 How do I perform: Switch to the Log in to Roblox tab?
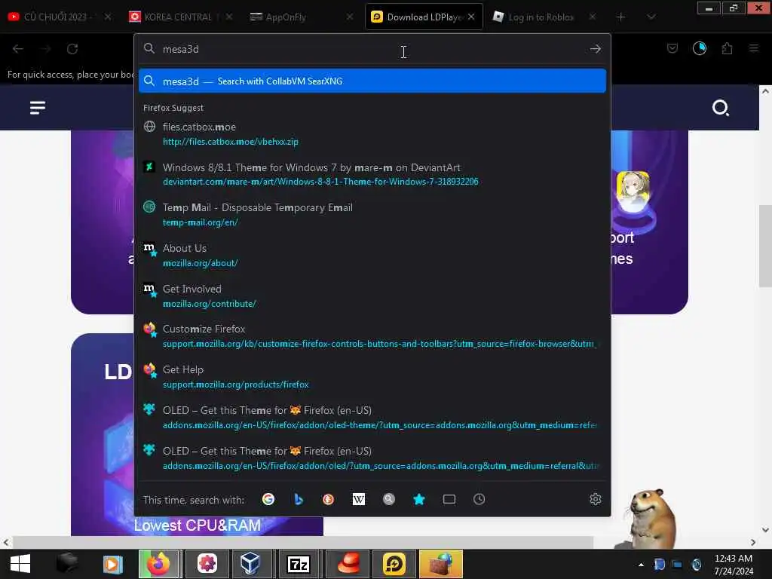point(544,17)
